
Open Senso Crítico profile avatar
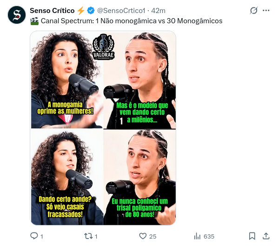pyautogui.click(x=17, y=15)
